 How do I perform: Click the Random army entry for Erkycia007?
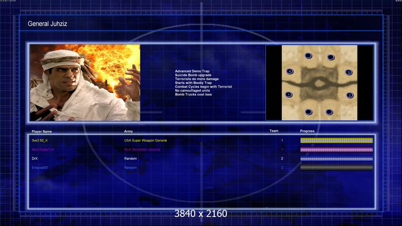click(130, 168)
